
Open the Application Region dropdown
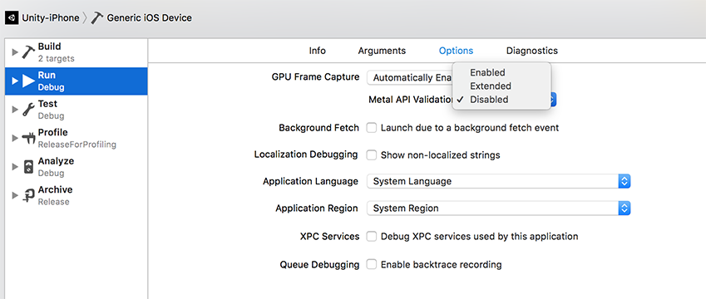498,208
